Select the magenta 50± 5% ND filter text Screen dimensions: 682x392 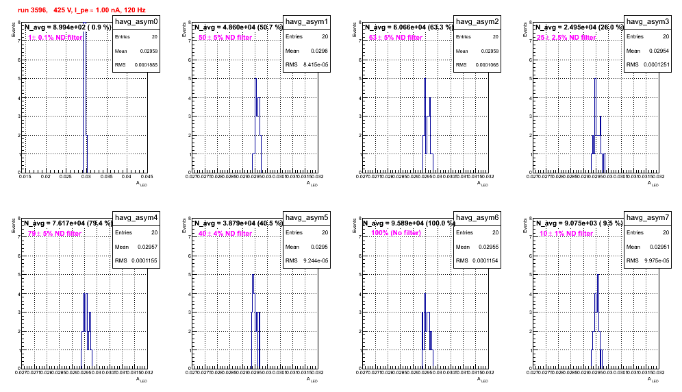pos(225,38)
